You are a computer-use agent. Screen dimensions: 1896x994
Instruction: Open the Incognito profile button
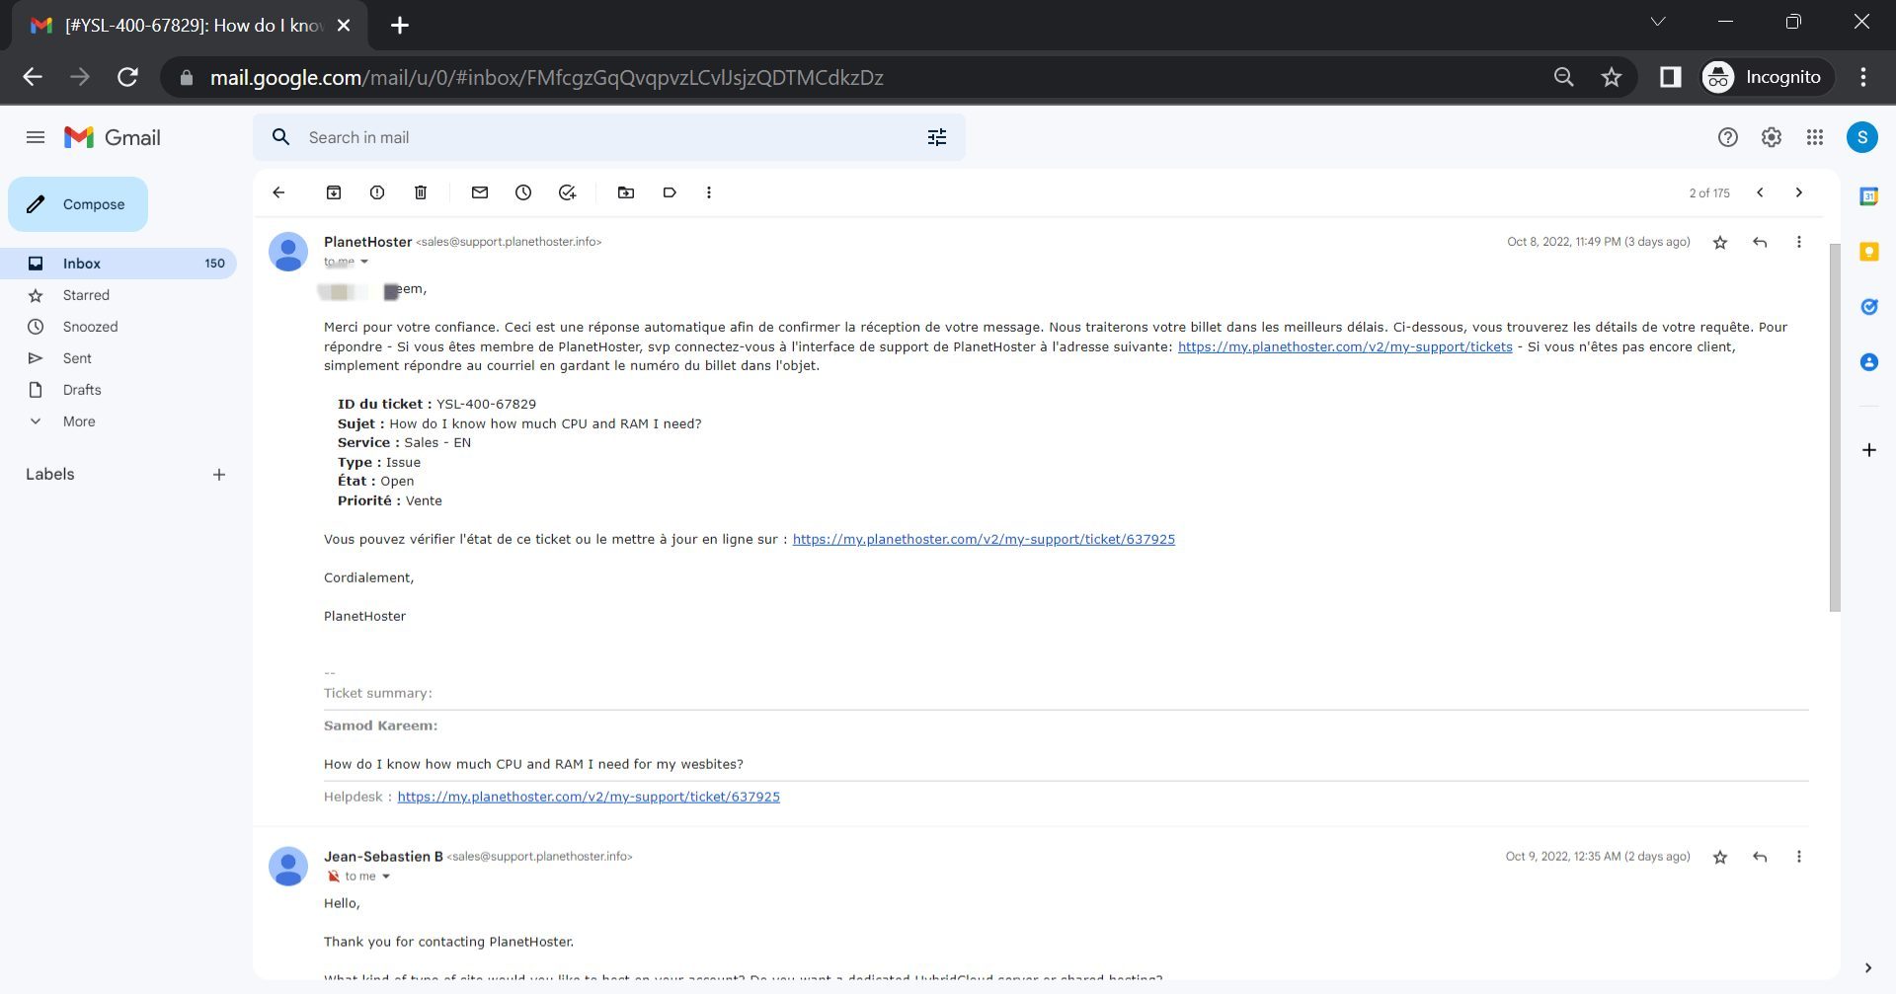pyautogui.click(x=1767, y=77)
